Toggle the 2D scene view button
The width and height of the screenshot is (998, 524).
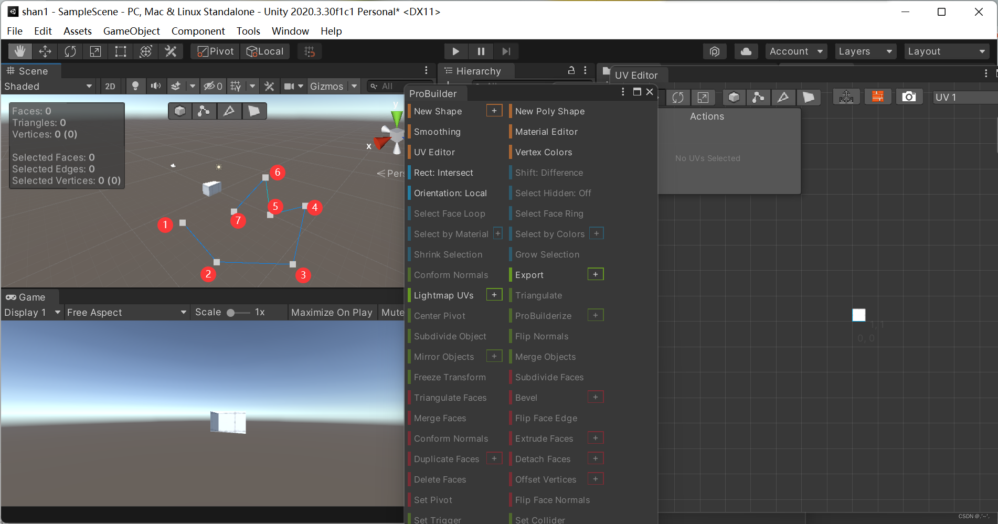click(x=110, y=86)
